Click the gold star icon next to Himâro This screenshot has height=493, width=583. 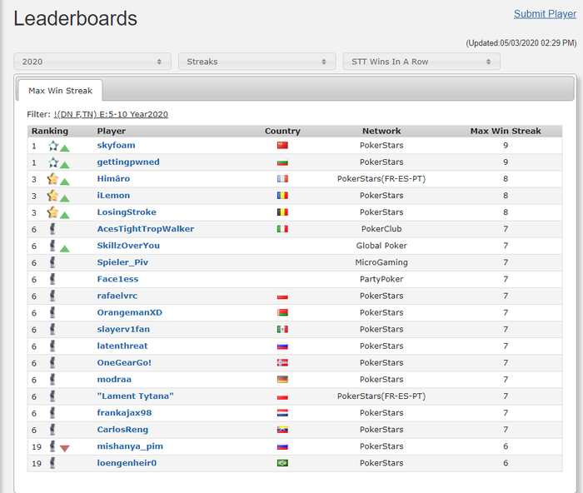click(53, 179)
